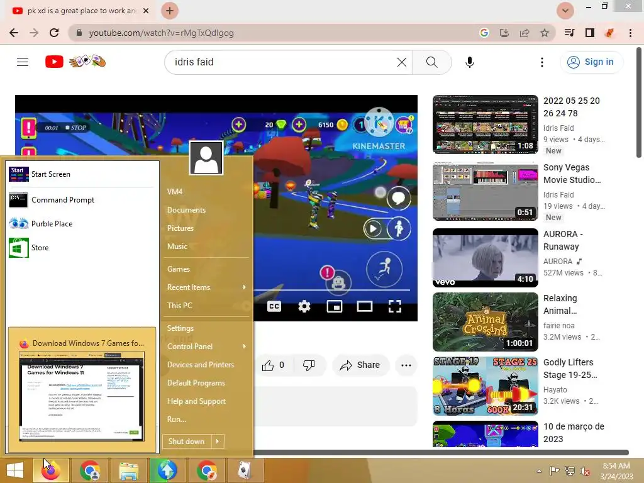Open VM4 user folder
644x483 pixels.
click(x=175, y=192)
